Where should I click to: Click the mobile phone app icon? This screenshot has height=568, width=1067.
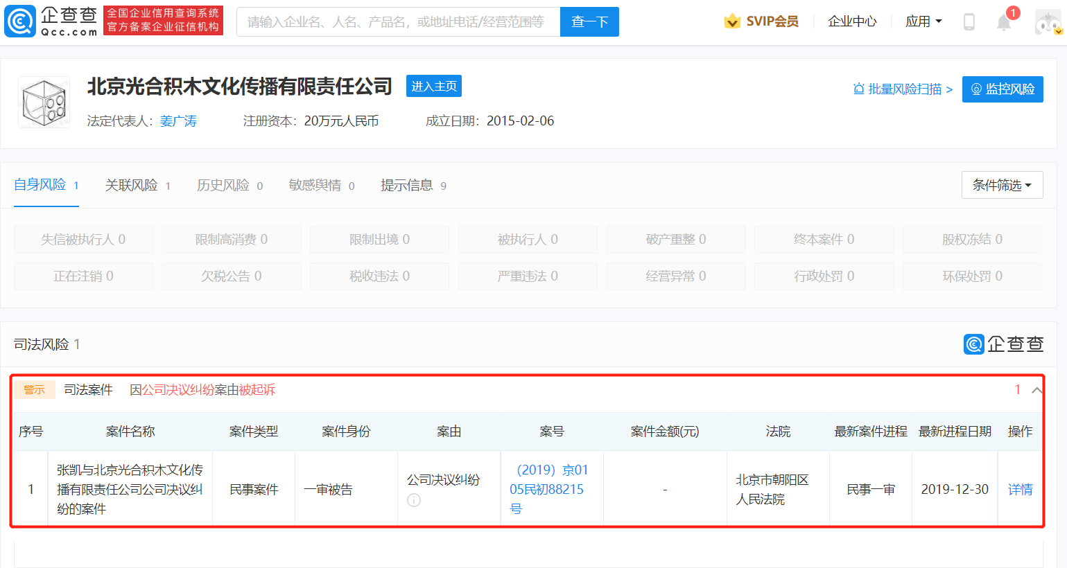coord(969,22)
